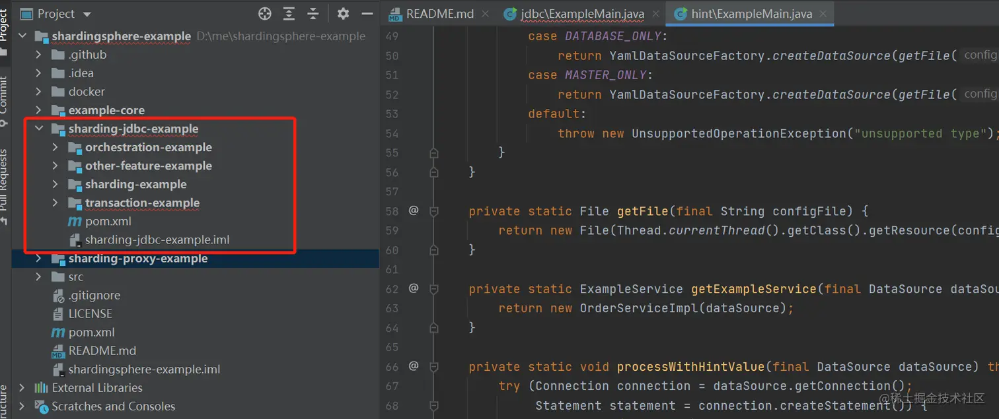Expand the sharding-proxy-example module
The width and height of the screenshot is (999, 419).
38,258
